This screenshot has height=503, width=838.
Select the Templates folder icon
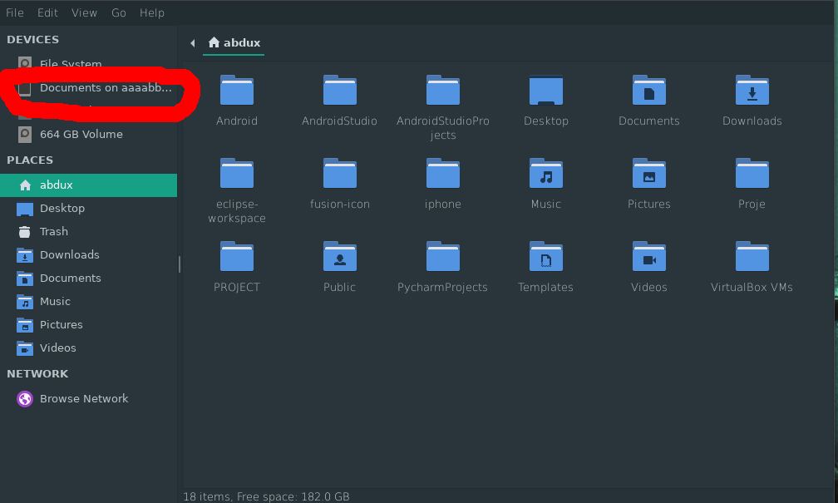pyautogui.click(x=545, y=257)
